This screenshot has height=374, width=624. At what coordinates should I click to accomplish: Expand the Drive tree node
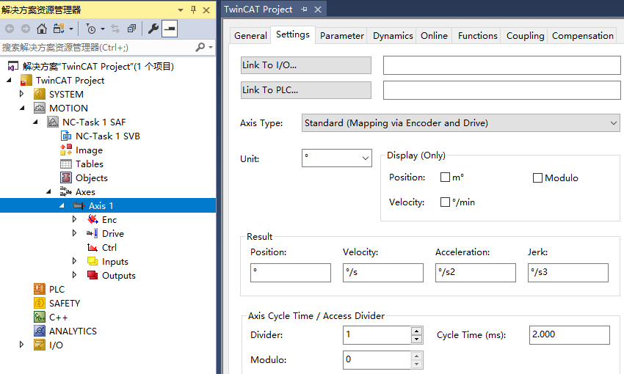click(74, 233)
